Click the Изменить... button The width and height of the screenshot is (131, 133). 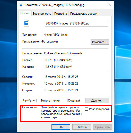pos(100,42)
